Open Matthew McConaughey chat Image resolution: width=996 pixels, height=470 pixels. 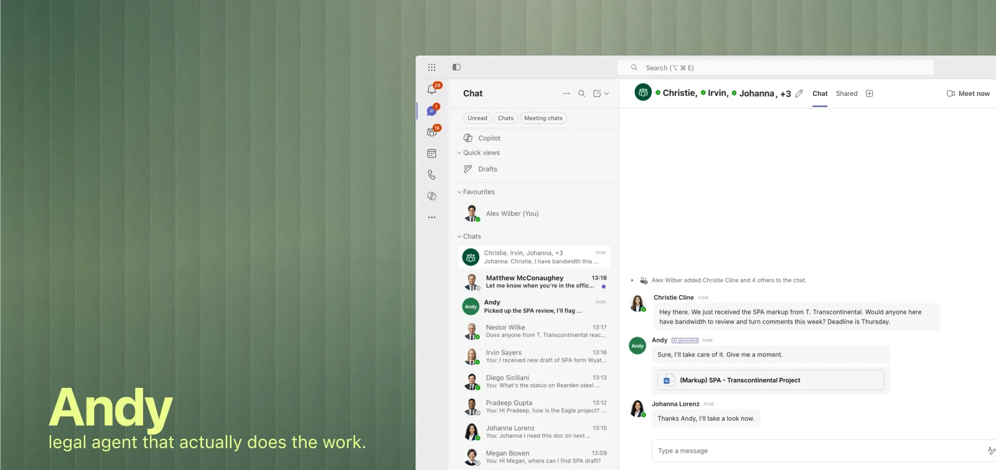pyautogui.click(x=533, y=282)
